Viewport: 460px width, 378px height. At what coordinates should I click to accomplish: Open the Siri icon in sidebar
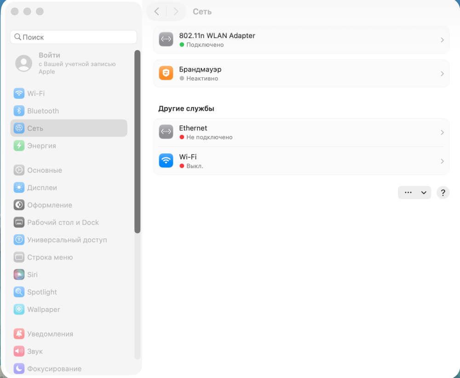tap(19, 275)
